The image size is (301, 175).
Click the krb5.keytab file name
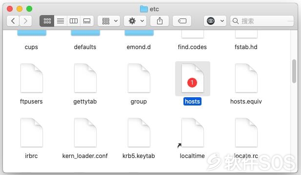click(x=139, y=156)
